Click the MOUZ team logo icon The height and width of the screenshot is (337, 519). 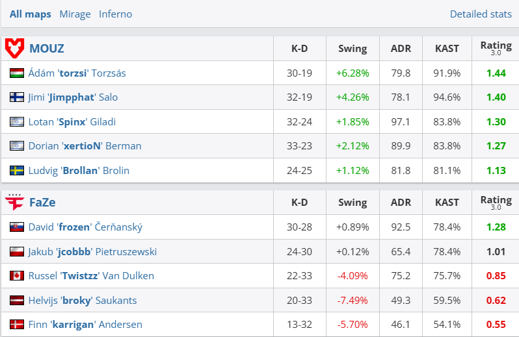click(x=14, y=48)
